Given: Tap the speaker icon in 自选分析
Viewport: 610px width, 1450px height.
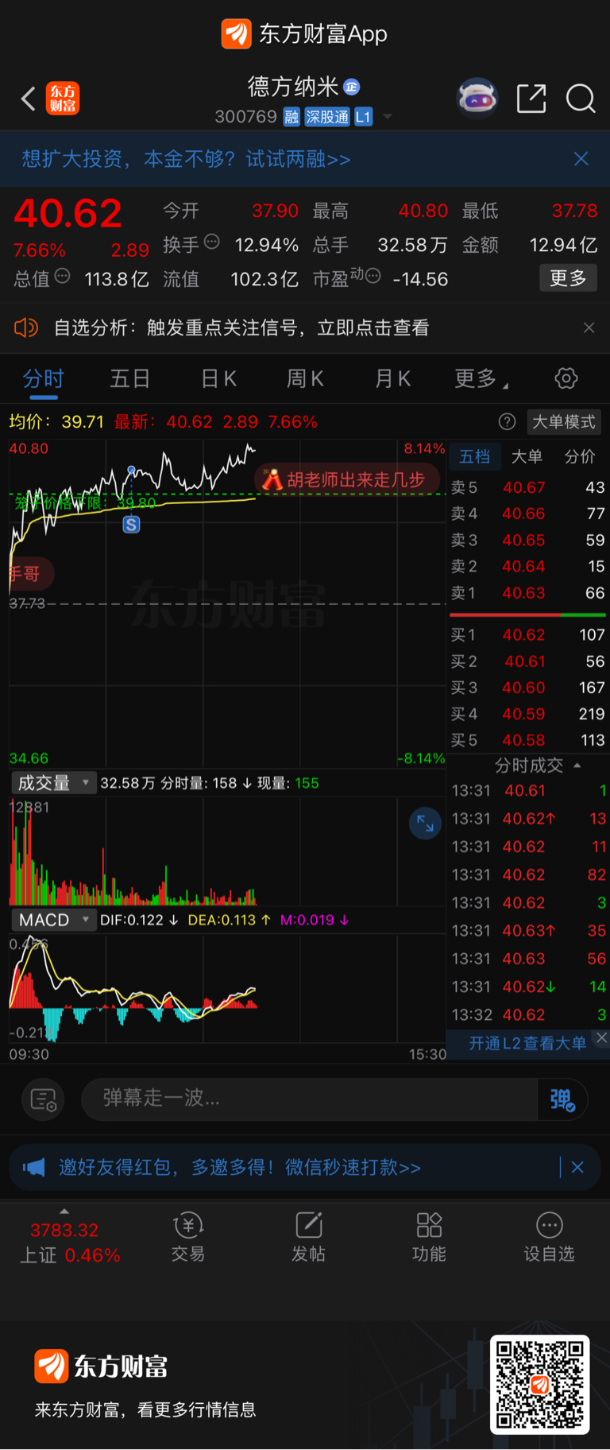Looking at the screenshot, I should pos(26,328).
